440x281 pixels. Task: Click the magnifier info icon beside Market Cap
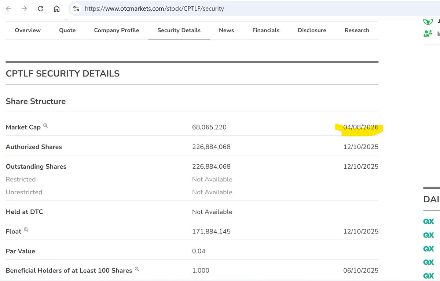click(x=46, y=126)
